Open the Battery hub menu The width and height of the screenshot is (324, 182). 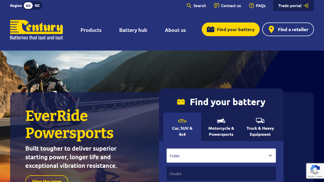pos(133,30)
